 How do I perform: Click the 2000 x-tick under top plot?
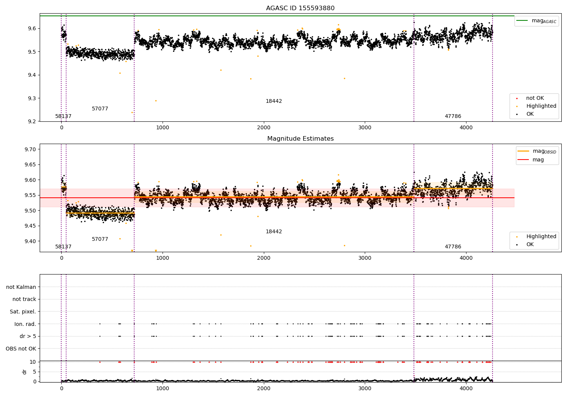click(264, 128)
